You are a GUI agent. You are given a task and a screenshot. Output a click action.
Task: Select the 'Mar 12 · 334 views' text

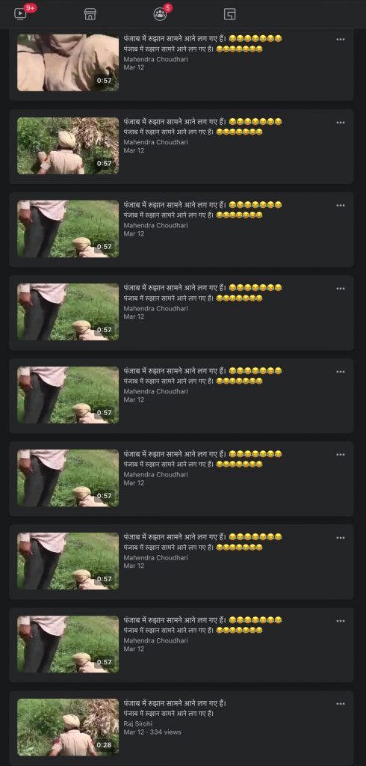click(x=152, y=732)
